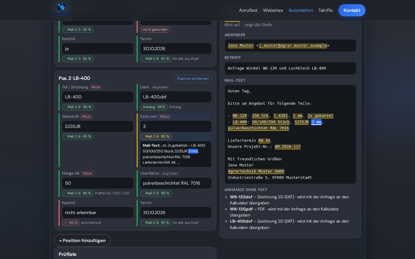Click the "Mail Z. 5 · 85 %" source badge

[x=78, y=59]
